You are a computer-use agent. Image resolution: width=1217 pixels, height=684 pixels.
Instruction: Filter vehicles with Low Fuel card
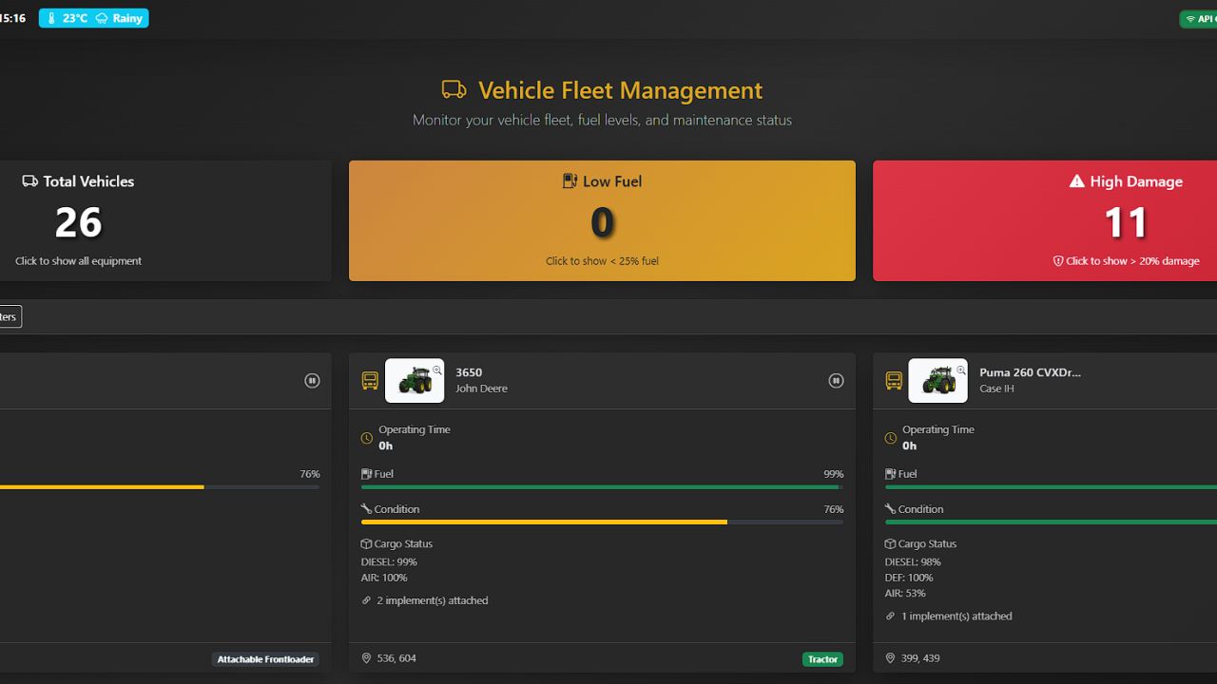point(602,221)
